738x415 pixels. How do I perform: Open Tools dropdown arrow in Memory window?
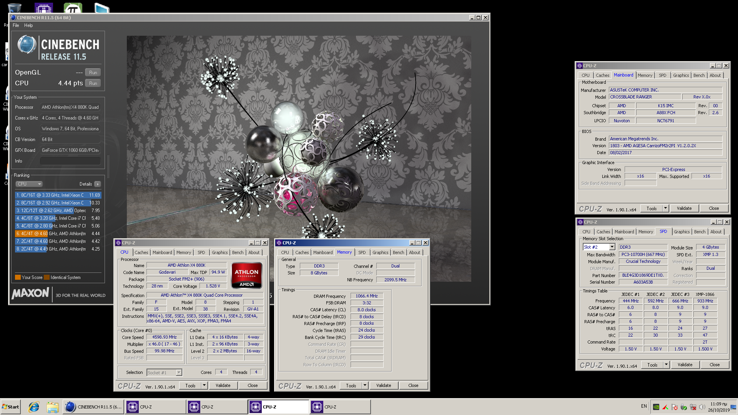pyautogui.click(x=365, y=385)
